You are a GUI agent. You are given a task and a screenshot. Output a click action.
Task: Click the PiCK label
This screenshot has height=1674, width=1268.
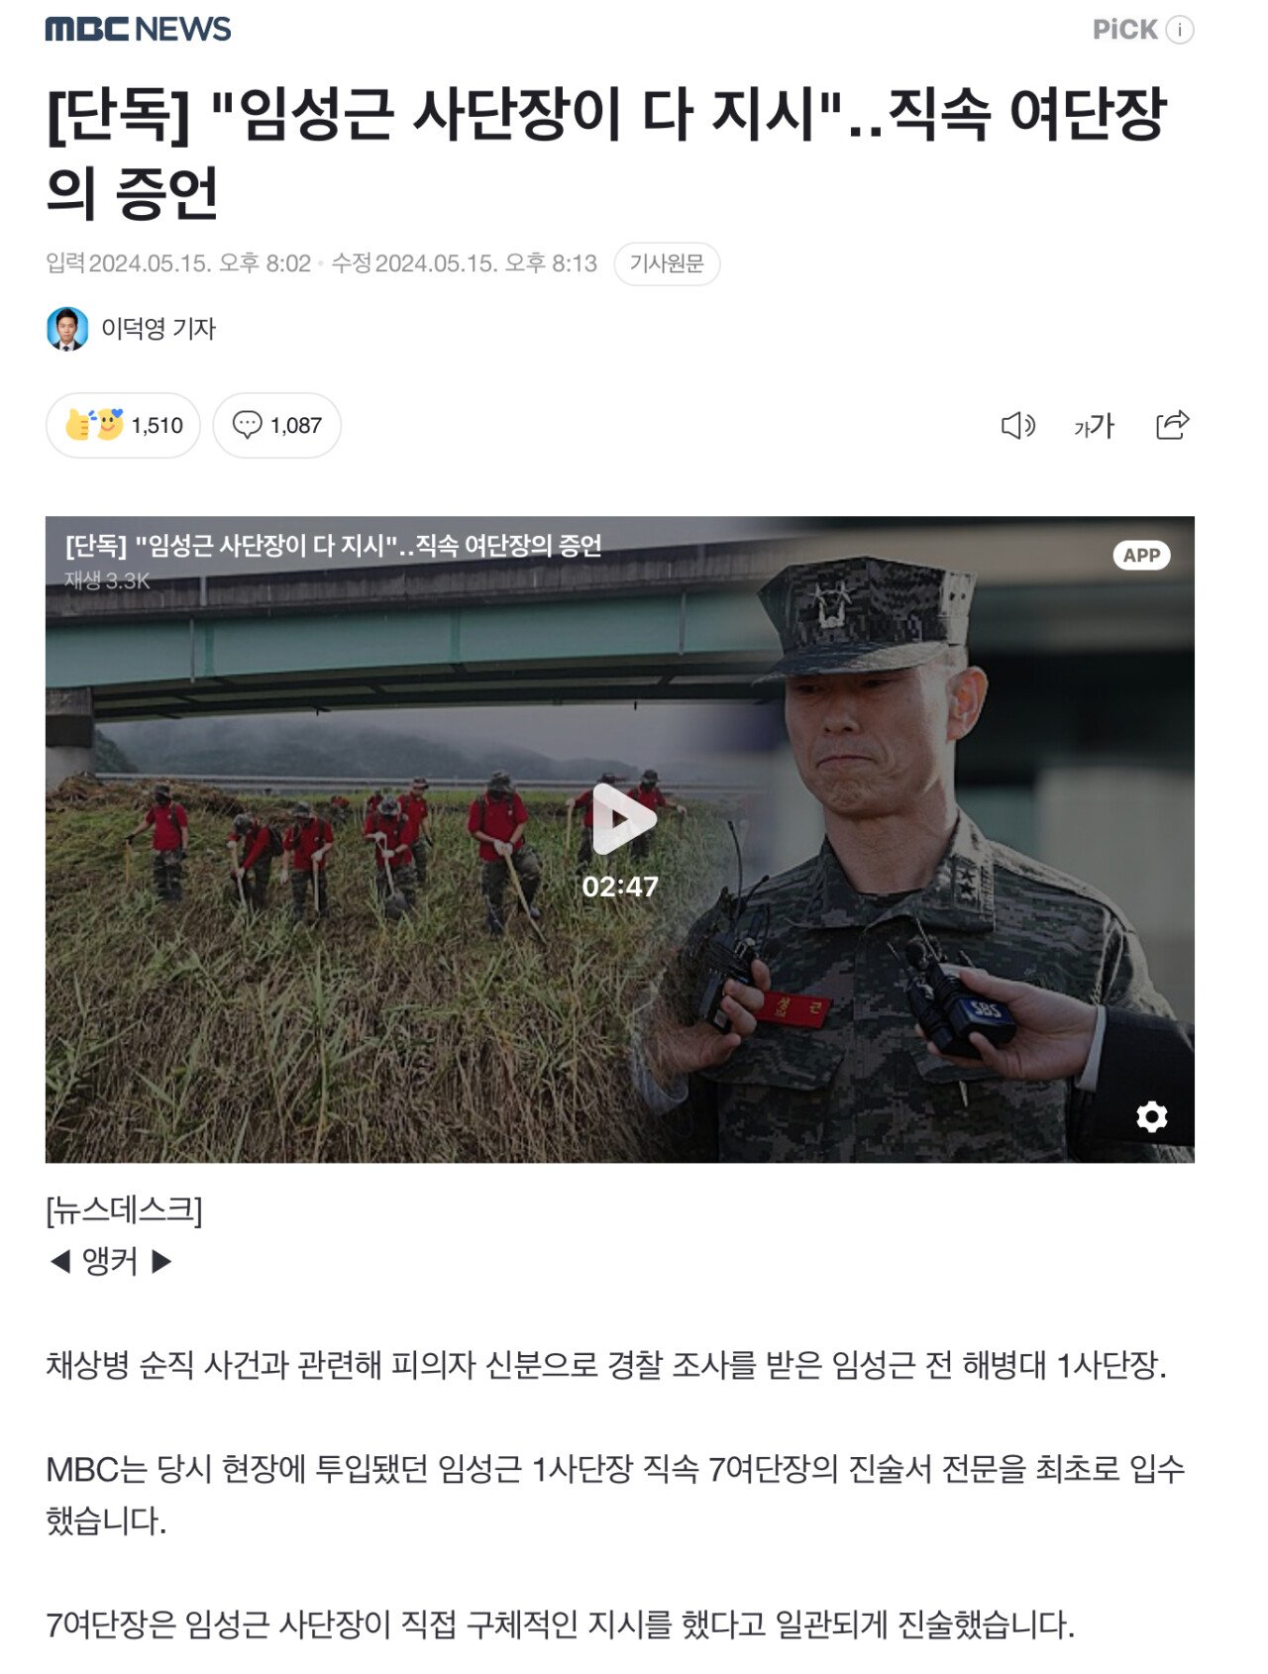click(x=1124, y=30)
